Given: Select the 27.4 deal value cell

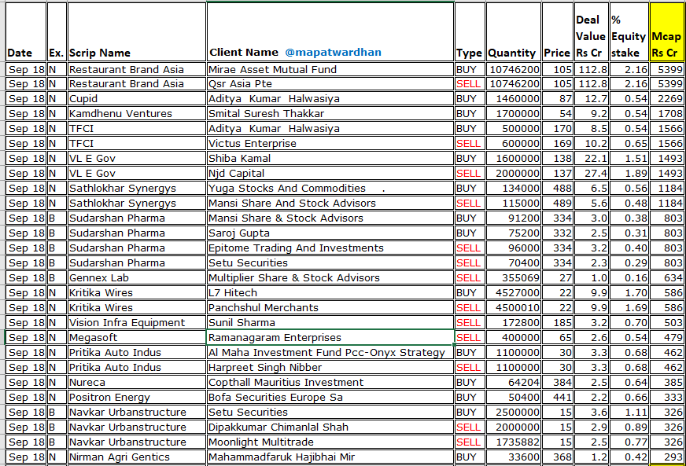Looking at the screenshot, I should pyautogui.click(x=592, y=174).
